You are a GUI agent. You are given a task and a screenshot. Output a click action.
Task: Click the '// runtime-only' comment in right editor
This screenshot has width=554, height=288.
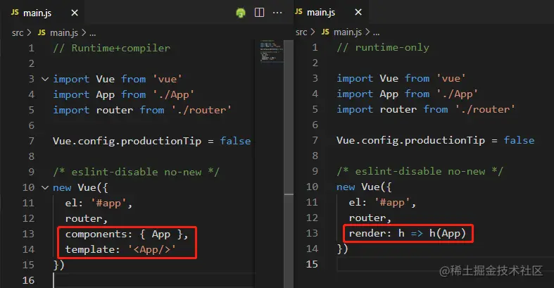[x=383, y=47]
